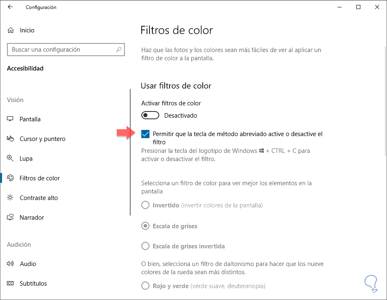Viewport: 387px width, 300px height.
Task: Select the Rojo y verde filter
Action: [145, 286]
